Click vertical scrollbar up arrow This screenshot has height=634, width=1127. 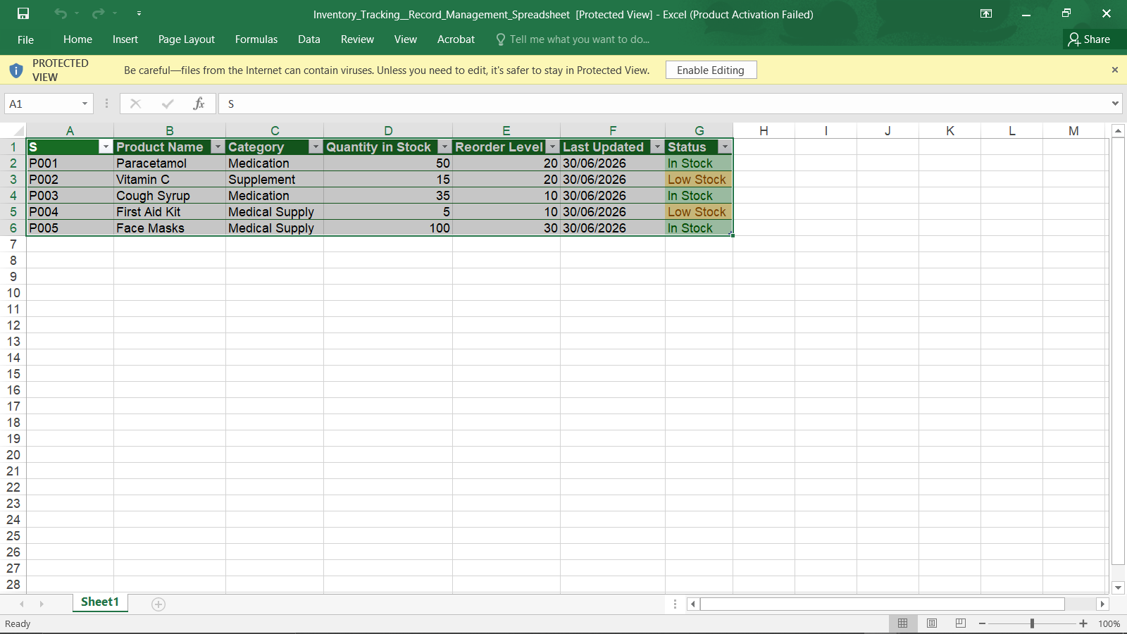click(x=1118, y=131)
